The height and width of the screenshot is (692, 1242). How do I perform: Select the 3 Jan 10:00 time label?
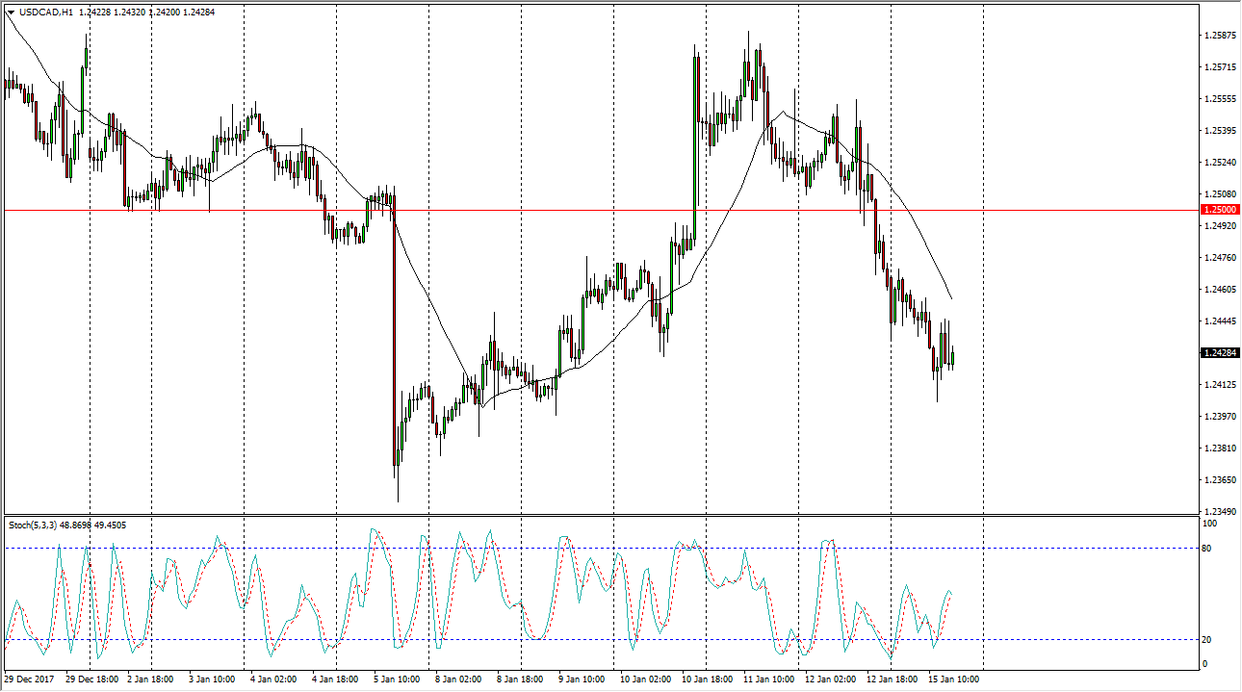211,679
